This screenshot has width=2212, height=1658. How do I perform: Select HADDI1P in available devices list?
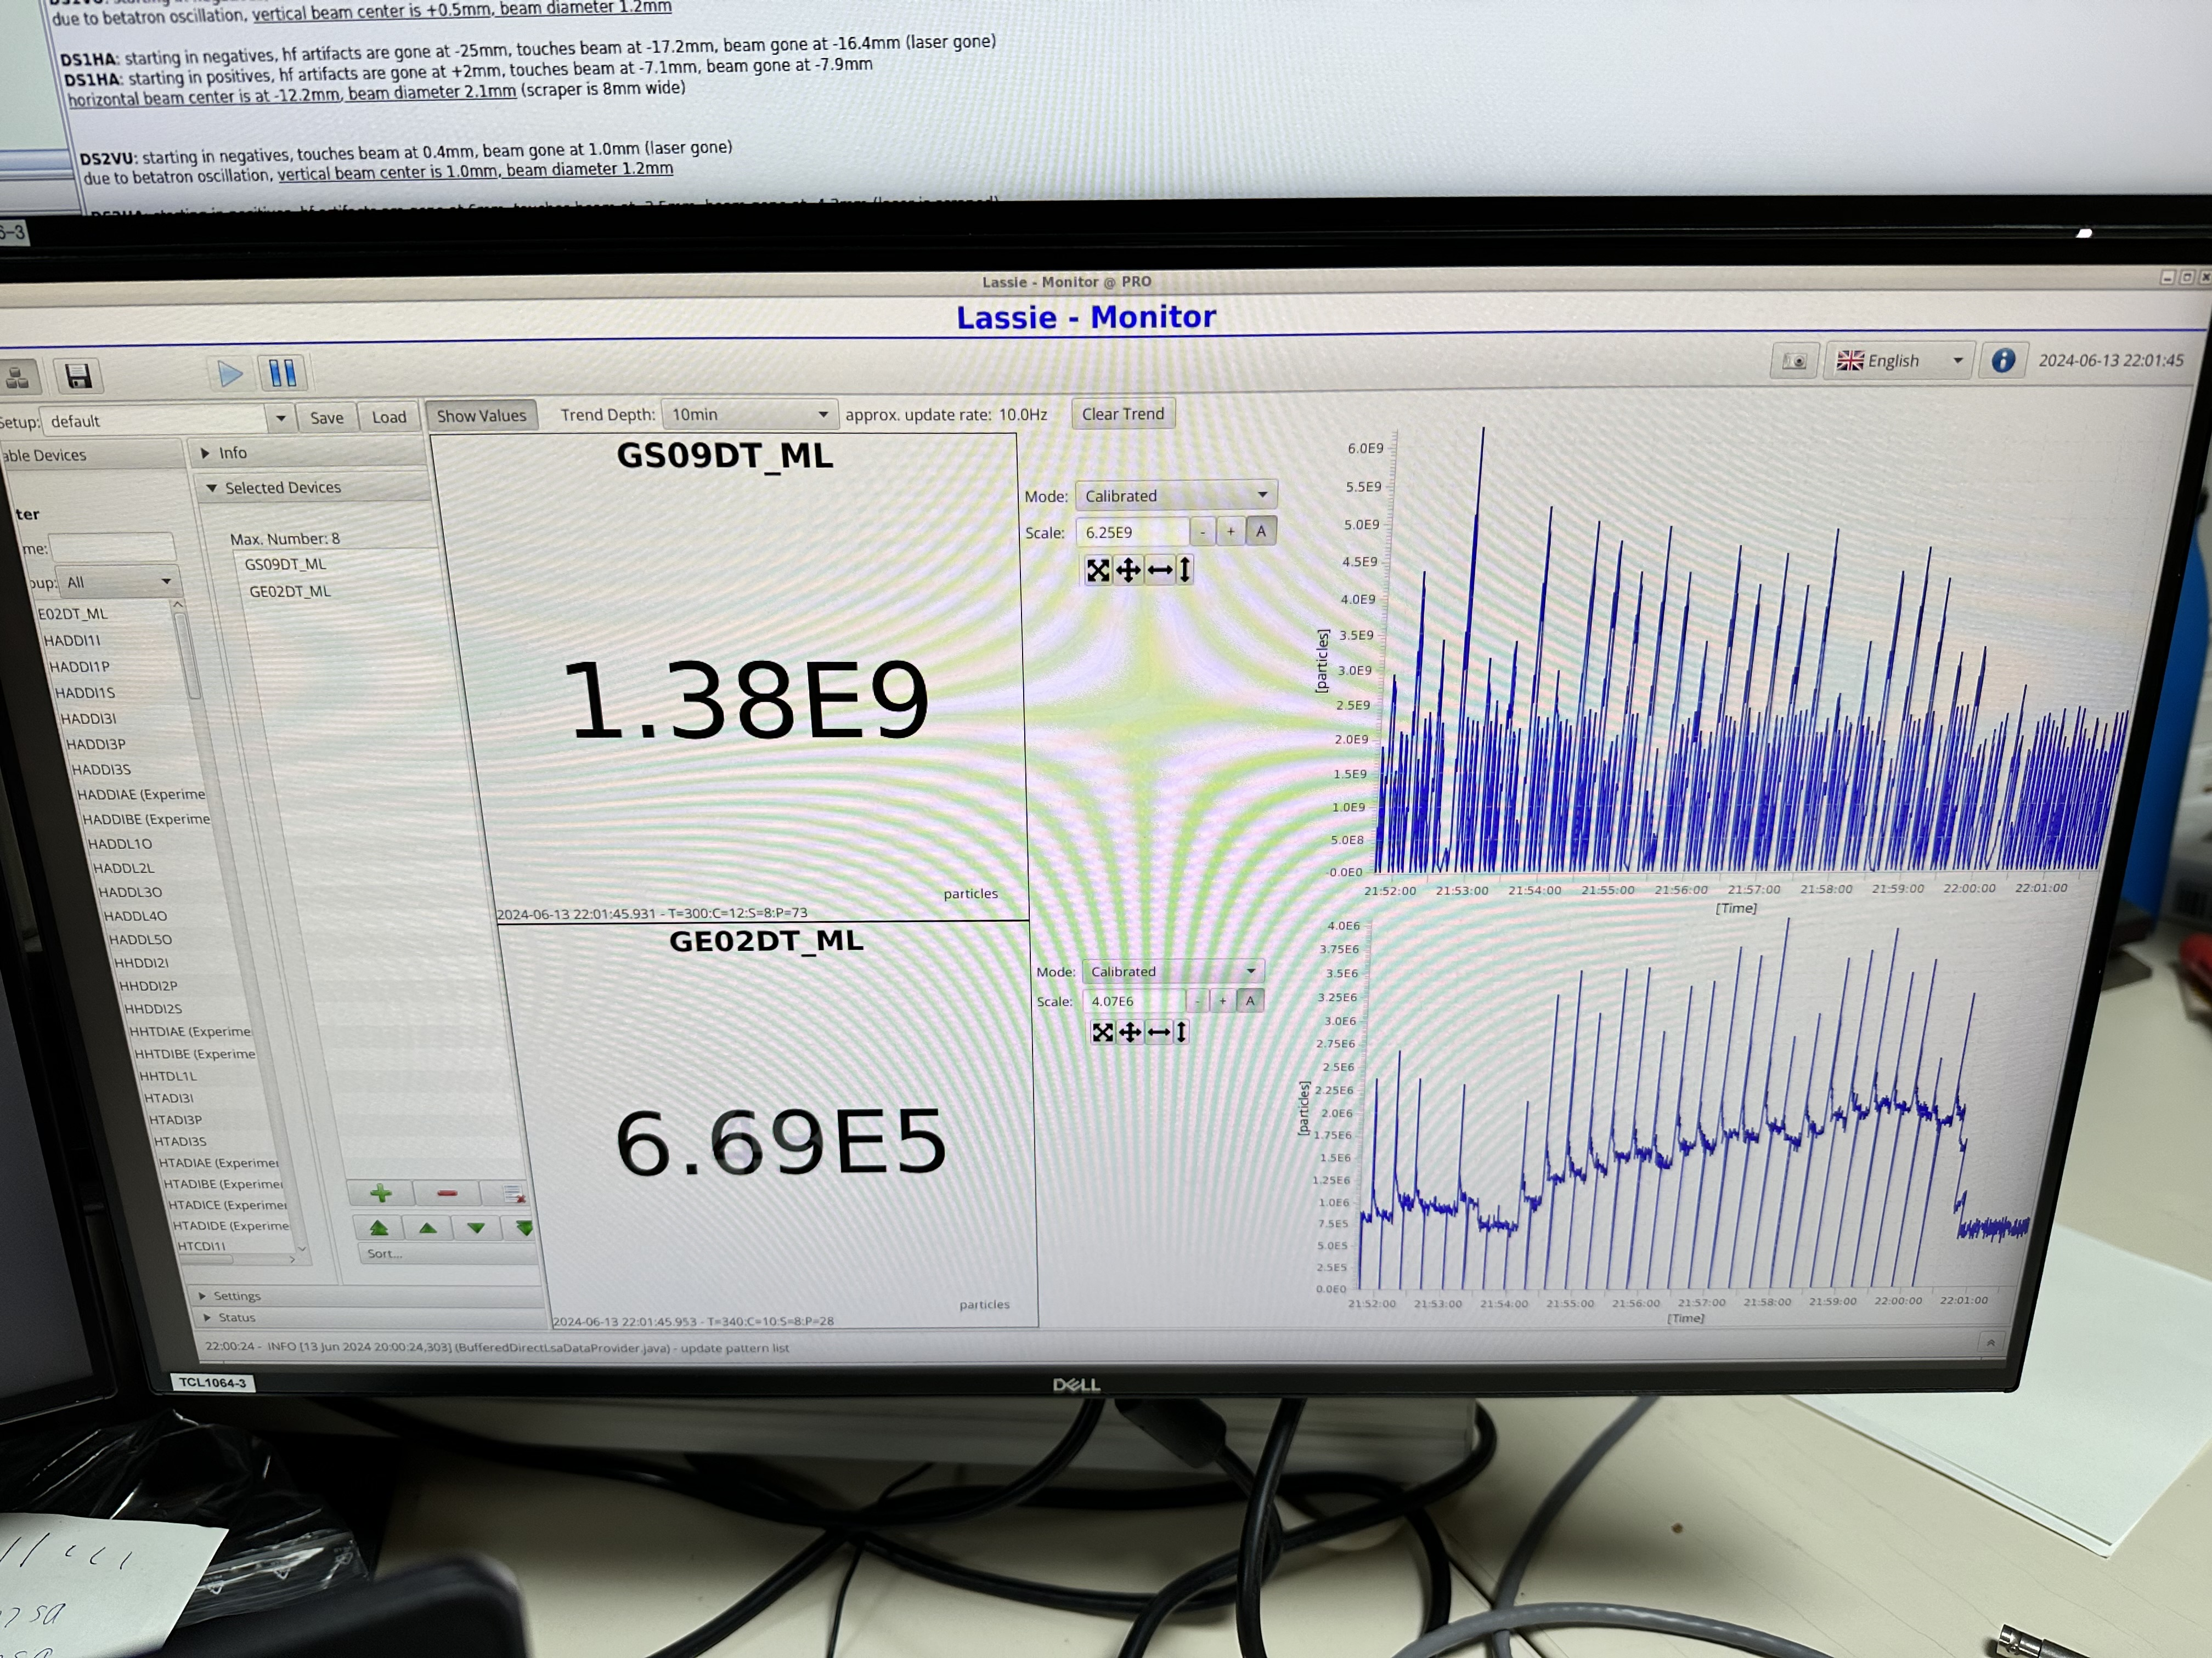(79, 667)
